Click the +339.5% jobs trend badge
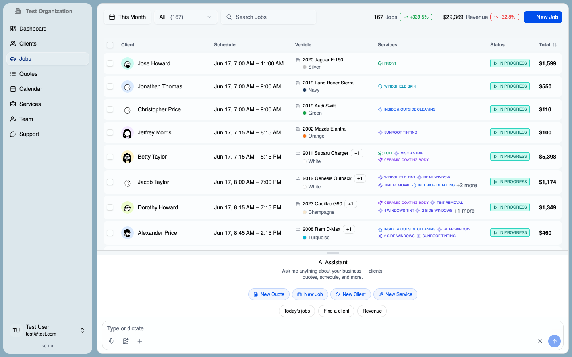The height and width of the screenshot is (357, 572). (x=416, y=17)
